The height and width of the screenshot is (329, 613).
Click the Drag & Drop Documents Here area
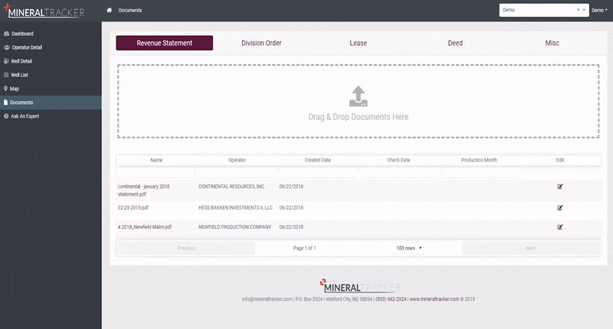tap(358, 101)
